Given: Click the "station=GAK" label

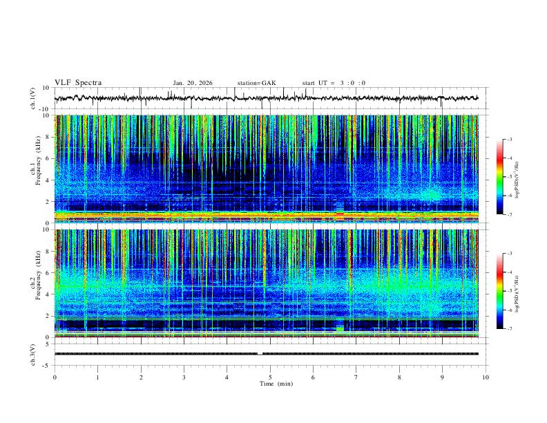Looking at the screenshot, I should pos(256,83).
